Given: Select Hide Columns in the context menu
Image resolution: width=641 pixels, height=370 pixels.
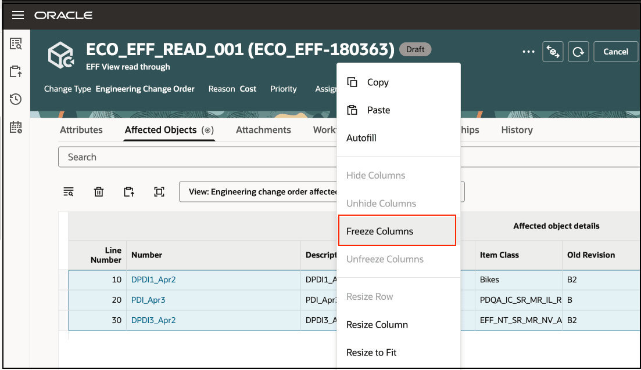Looking at the screenshot, I should (x=399, y=175).
